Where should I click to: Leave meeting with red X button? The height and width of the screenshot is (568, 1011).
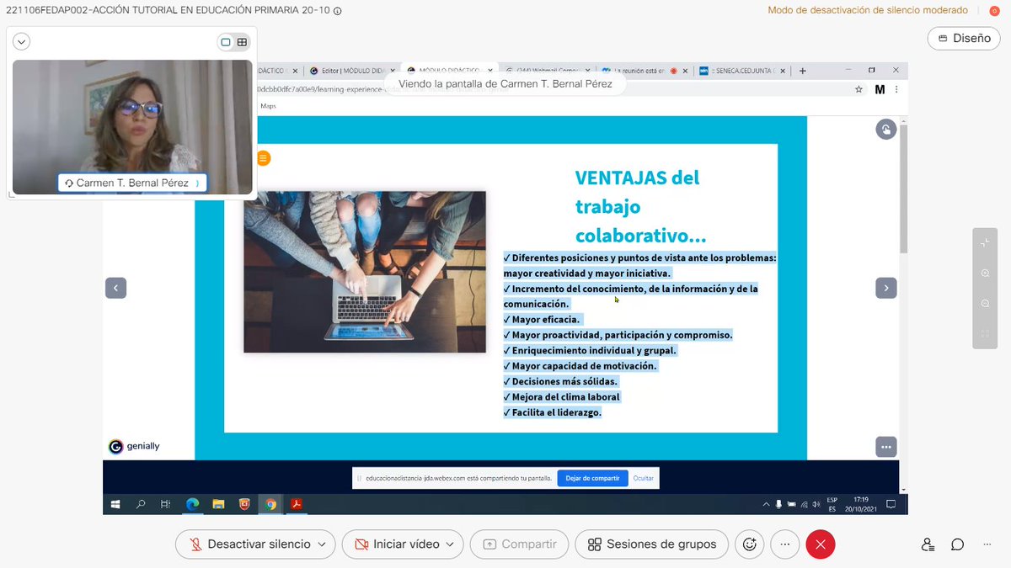(x=821, y=544)
